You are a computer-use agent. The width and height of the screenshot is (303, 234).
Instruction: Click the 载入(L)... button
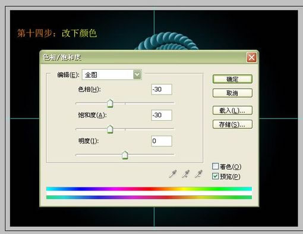point(232,110)
